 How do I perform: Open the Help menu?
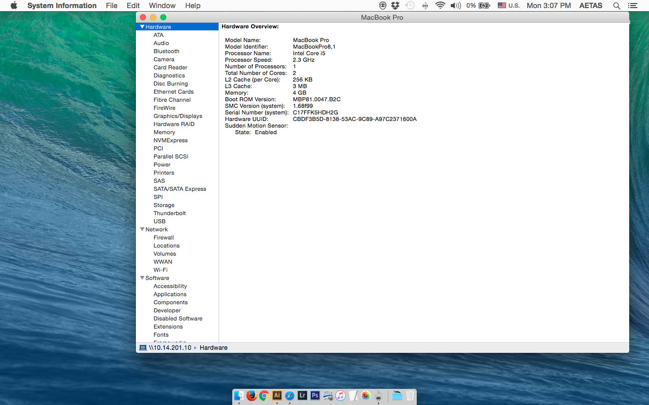(x=193, y=6)
